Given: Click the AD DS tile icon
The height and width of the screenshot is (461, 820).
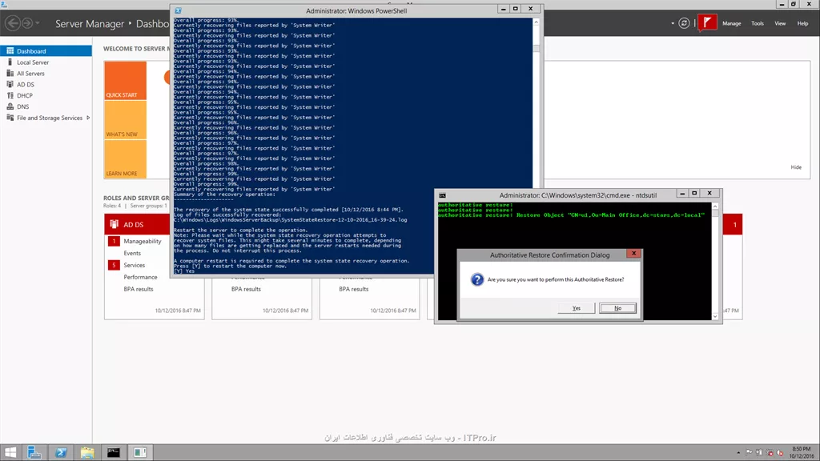Looking at the screenshot, I should (114, 224).
